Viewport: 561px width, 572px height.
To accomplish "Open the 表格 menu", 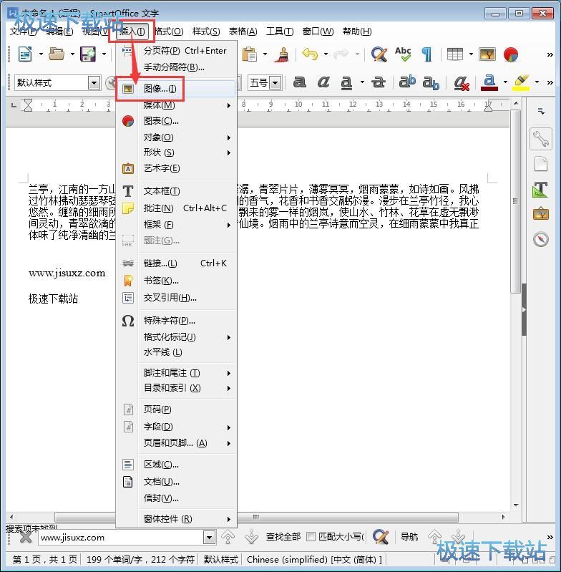I will click(x=243, y=31).
